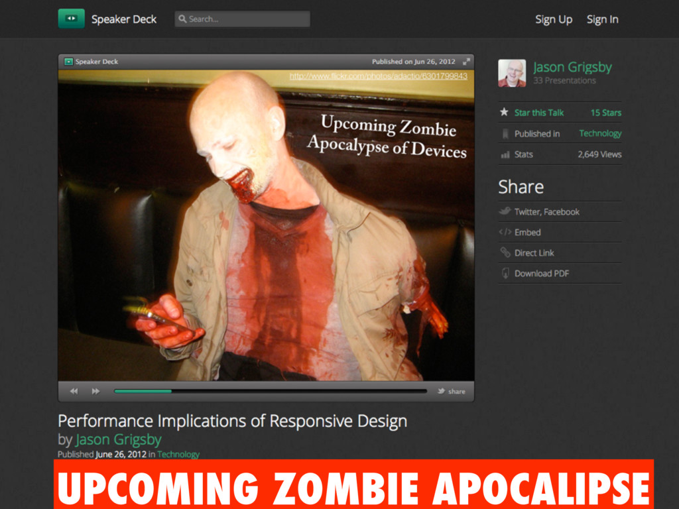This screenshot has width=679, height=509.
Task: Open the Speaker Deck home text link
Action: pyautogui.click(x=124, y=19)
